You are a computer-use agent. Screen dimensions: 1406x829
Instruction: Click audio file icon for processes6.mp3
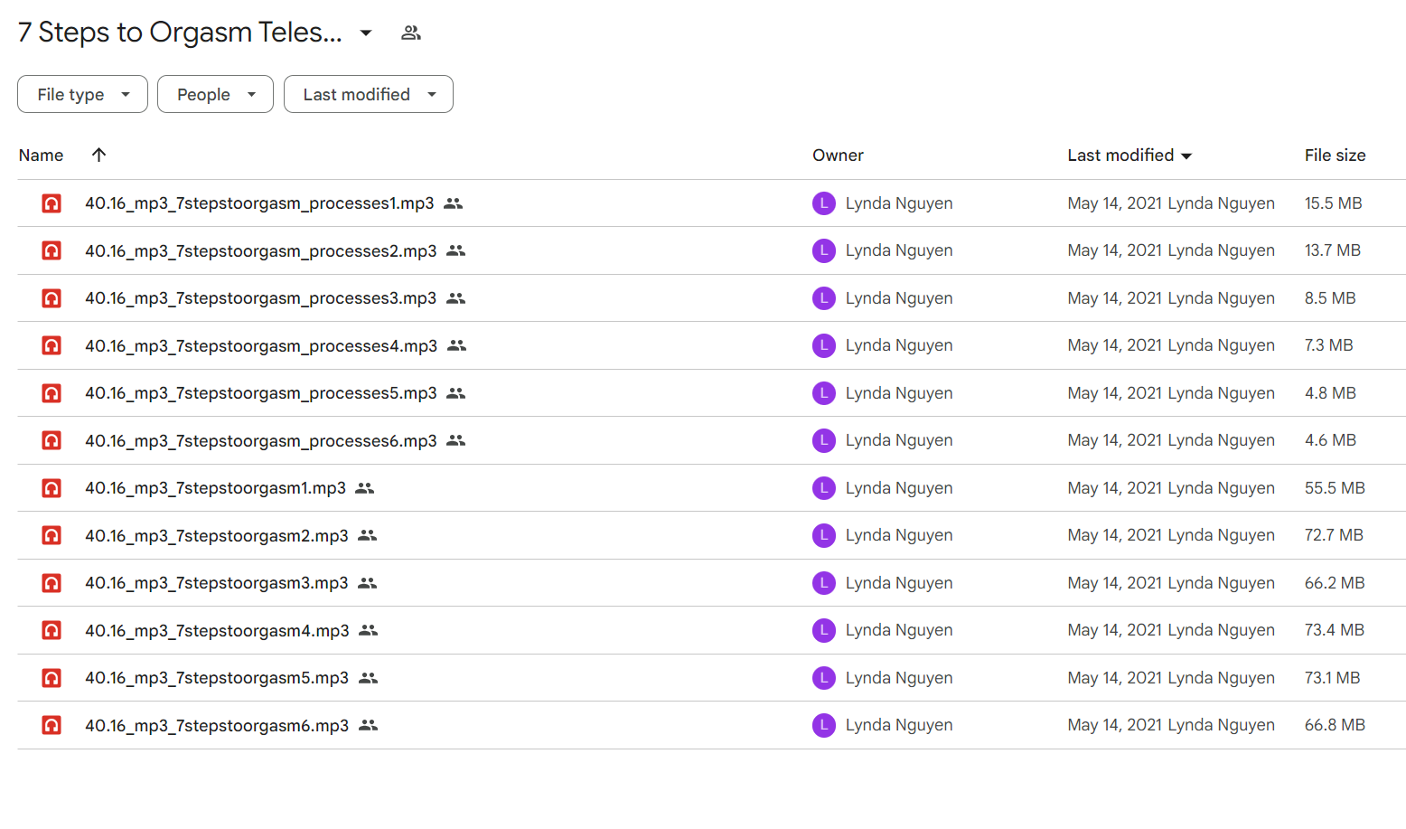(52, 440)
